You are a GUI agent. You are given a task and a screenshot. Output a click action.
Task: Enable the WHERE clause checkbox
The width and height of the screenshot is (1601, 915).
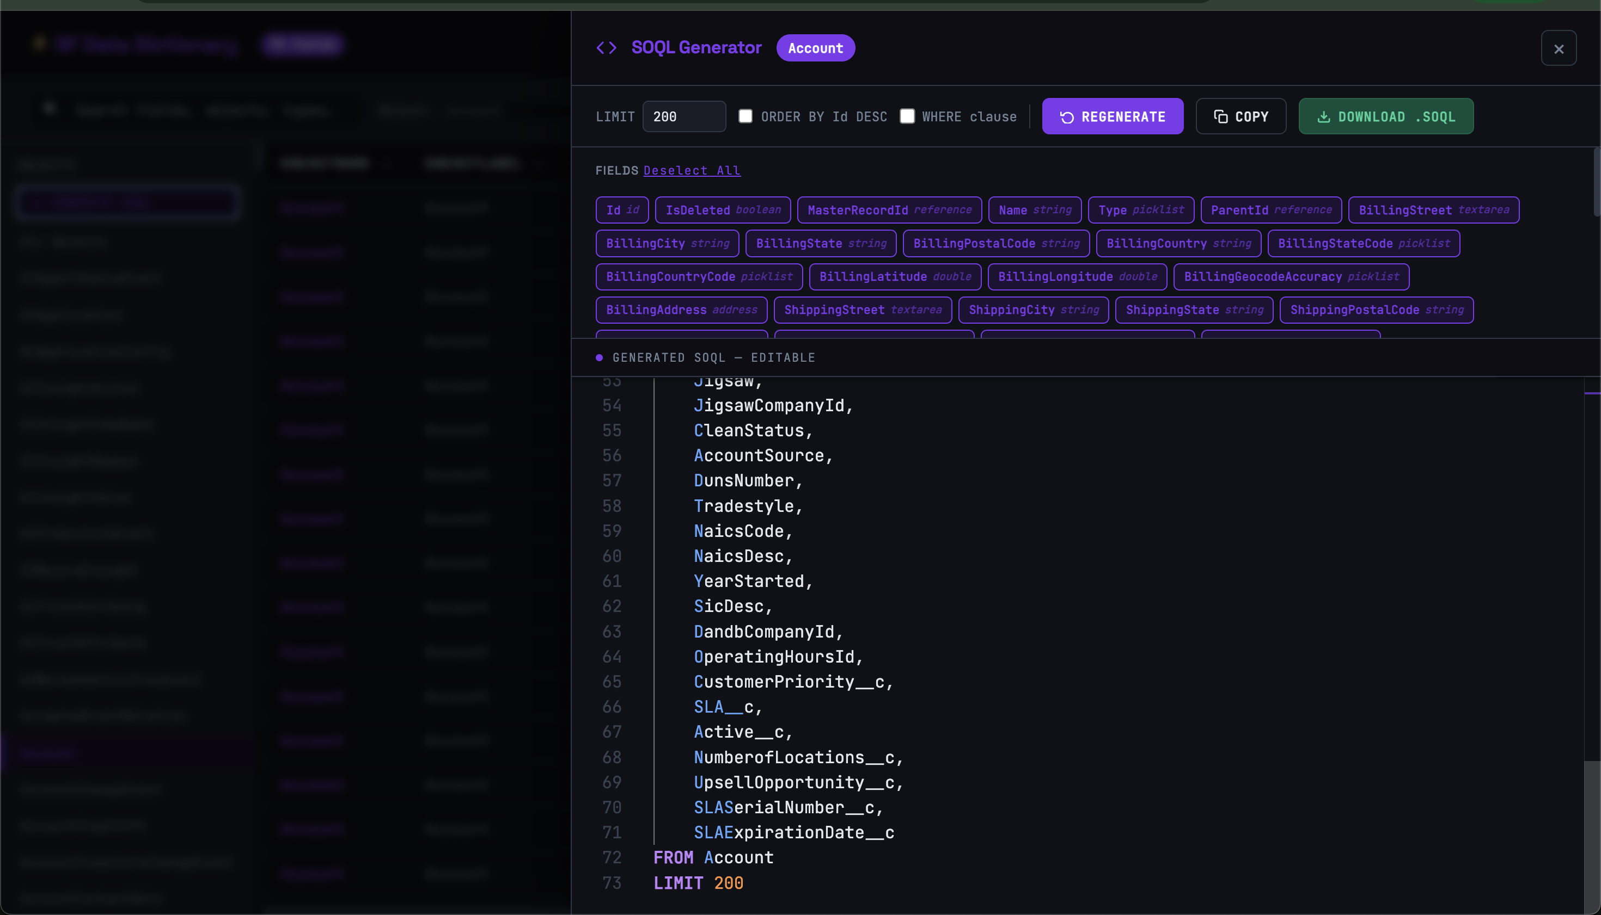pos(907,116)
